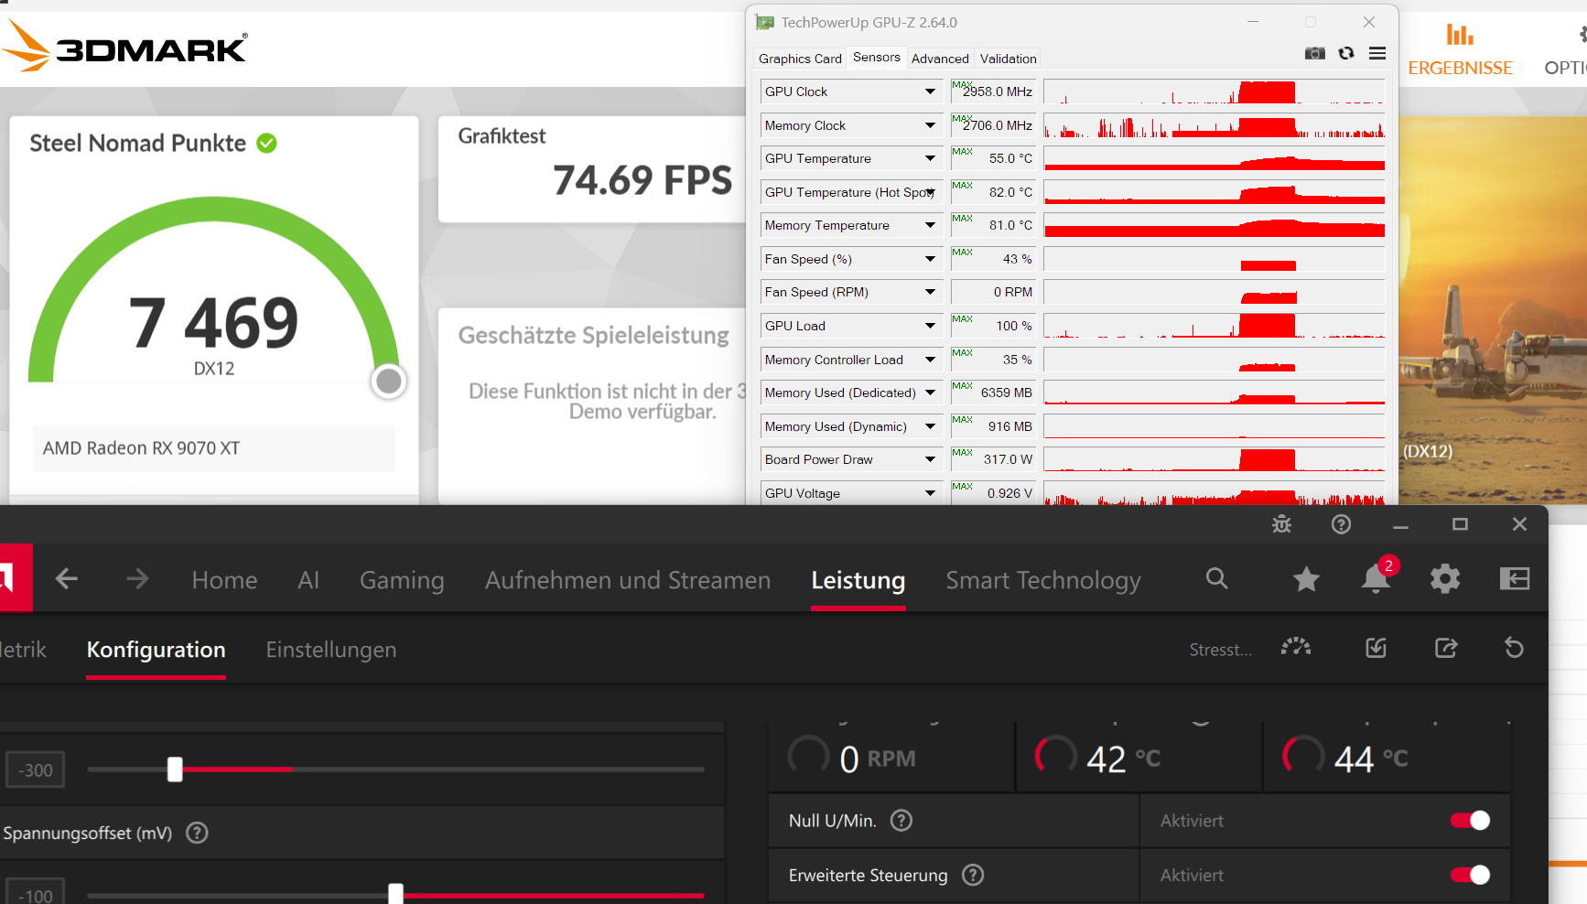Open help for Erweiterte Steuerung
The height and width of the screenshot is (904, 1587).
coord(973,876)
